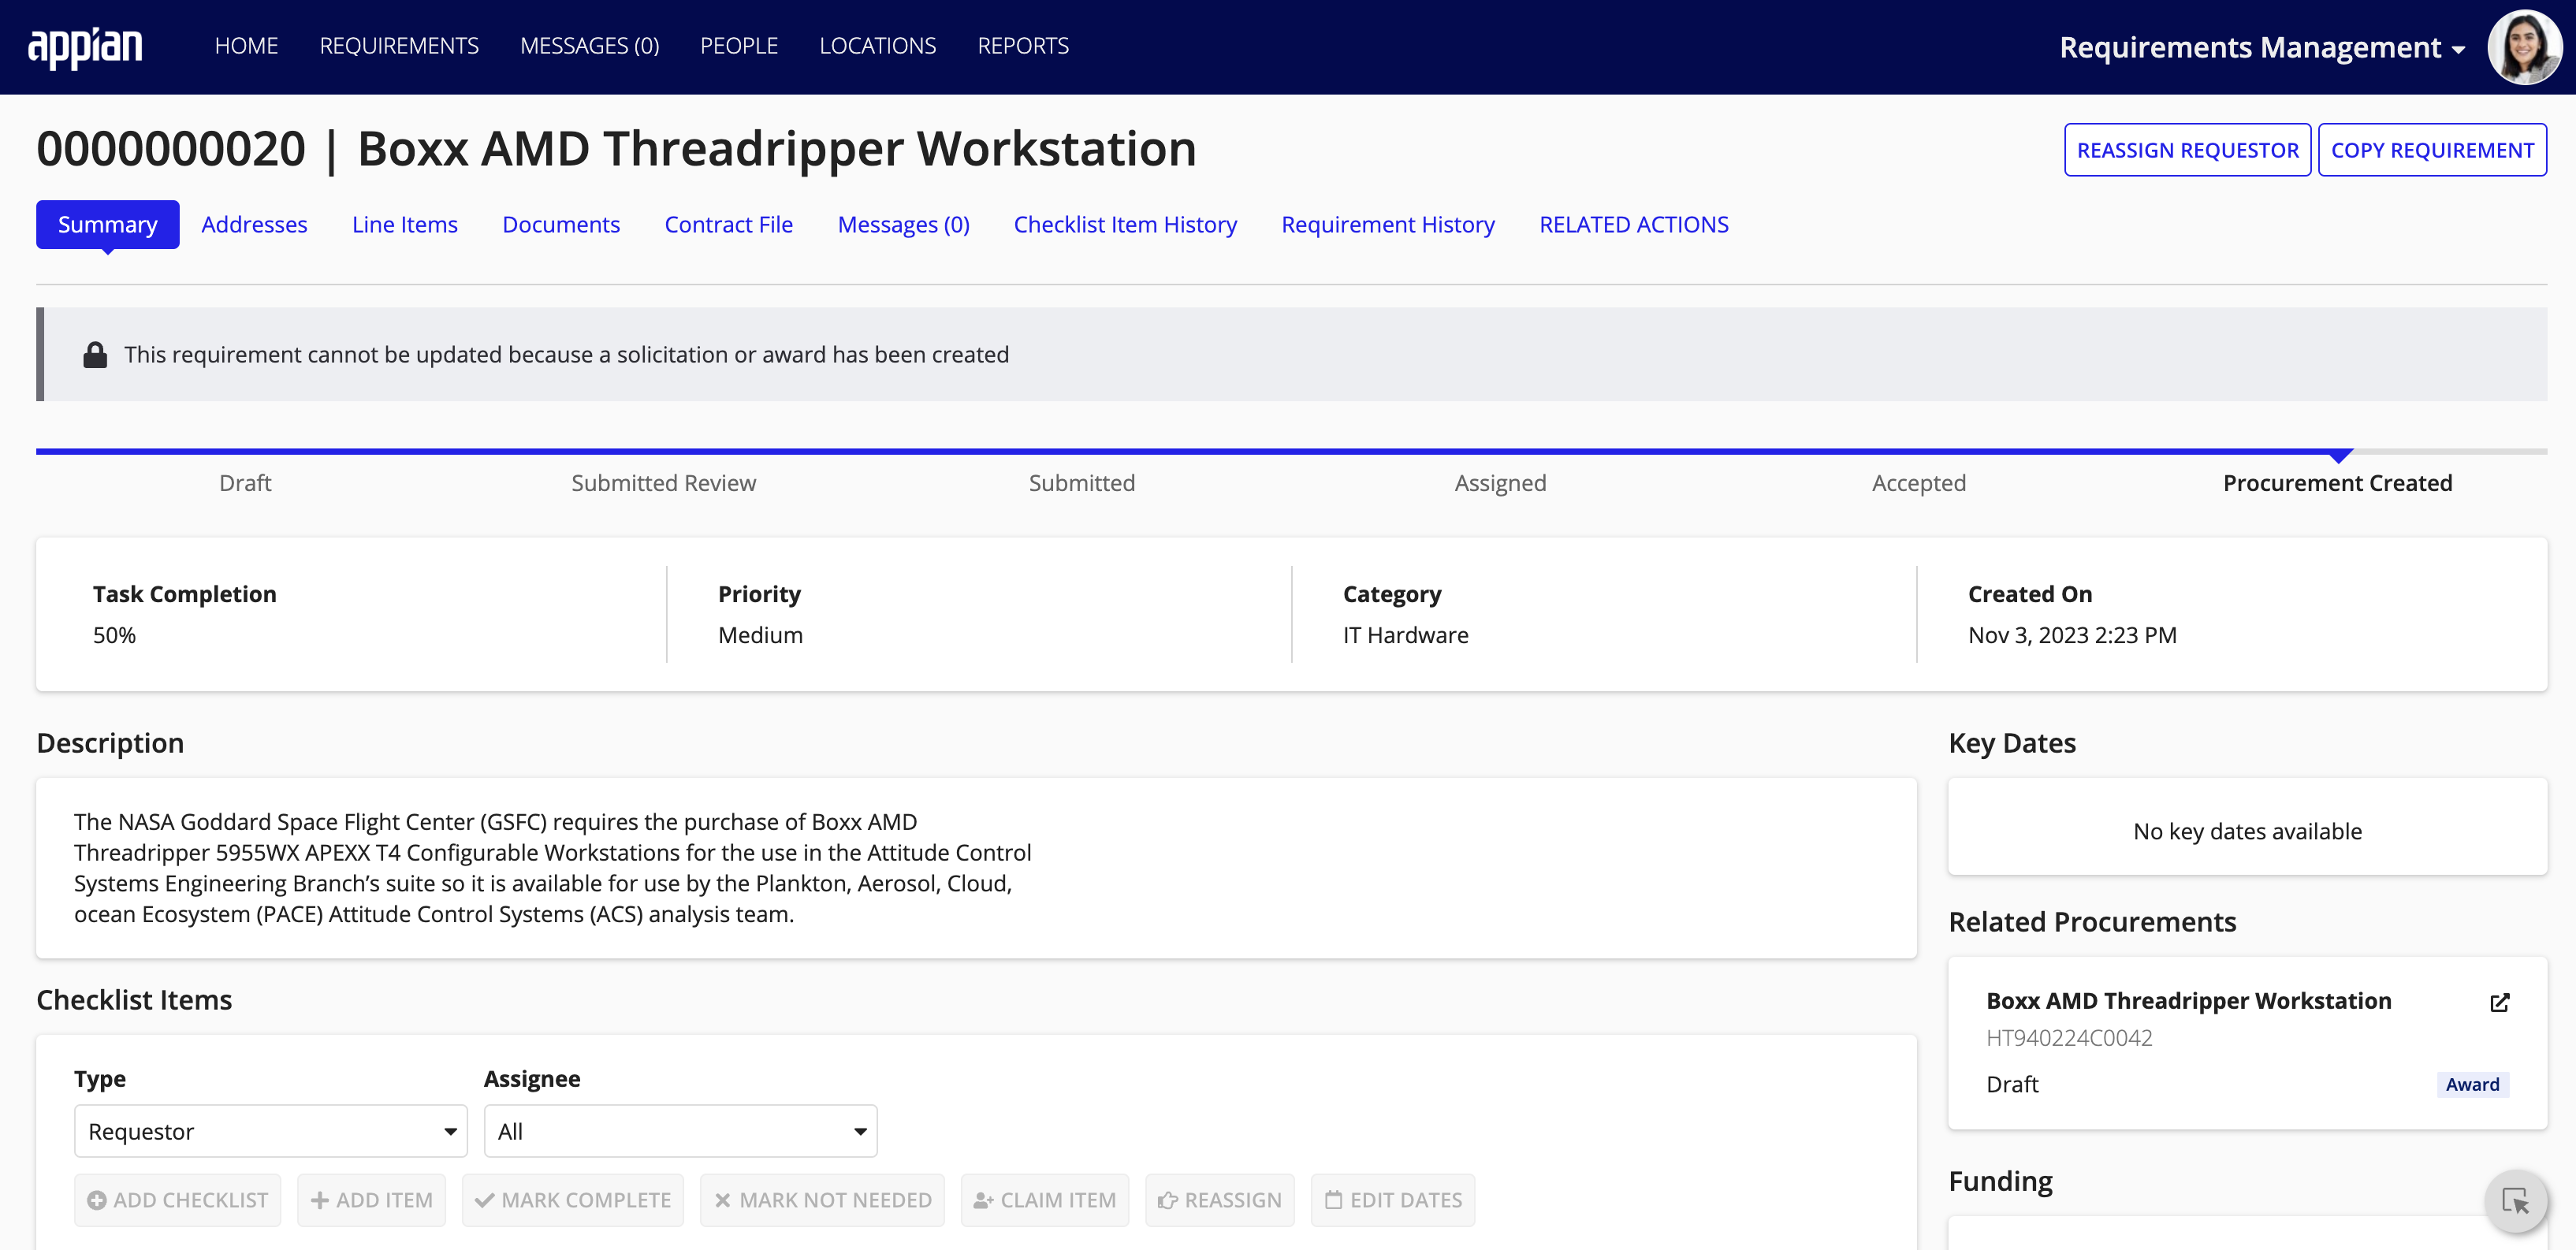The height and width of the screenshot is (1250, 2576).
Task: Click the Procurement Created milestone step
Action: (2337, 483)
